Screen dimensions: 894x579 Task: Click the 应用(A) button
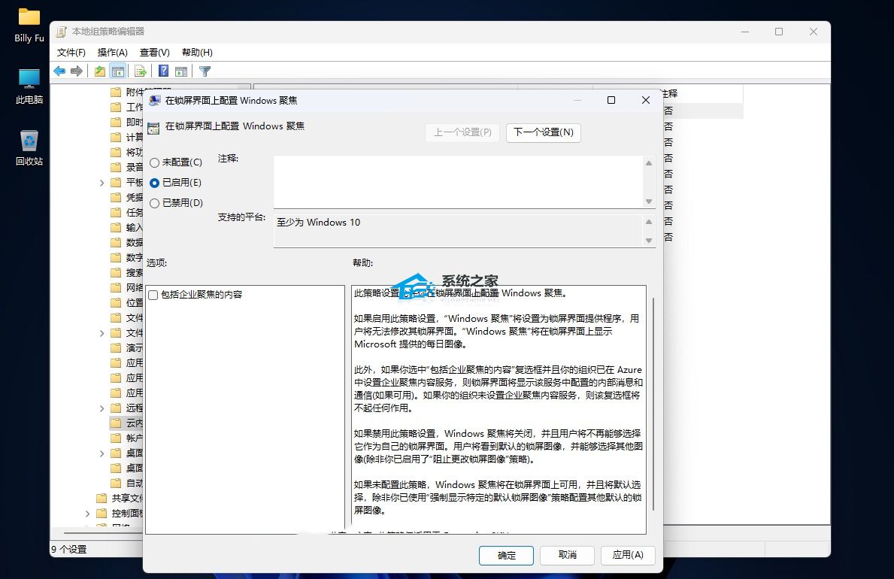[x=628, y=555]
